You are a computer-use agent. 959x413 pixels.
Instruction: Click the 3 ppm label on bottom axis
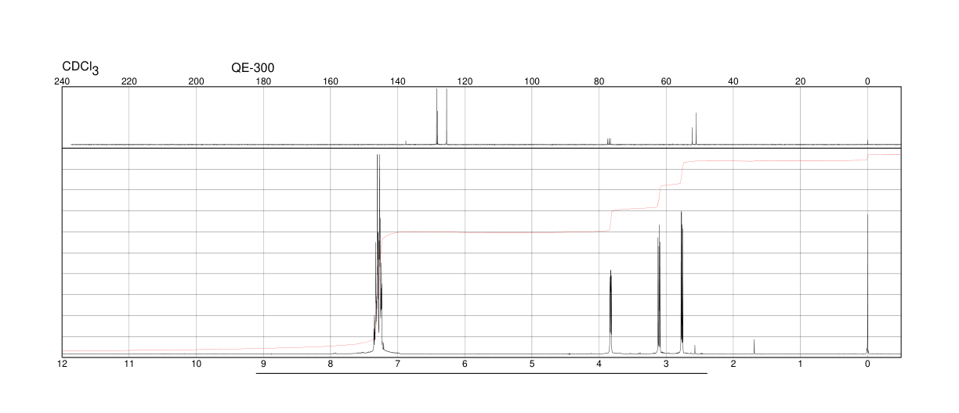click(x=666, y=365)
